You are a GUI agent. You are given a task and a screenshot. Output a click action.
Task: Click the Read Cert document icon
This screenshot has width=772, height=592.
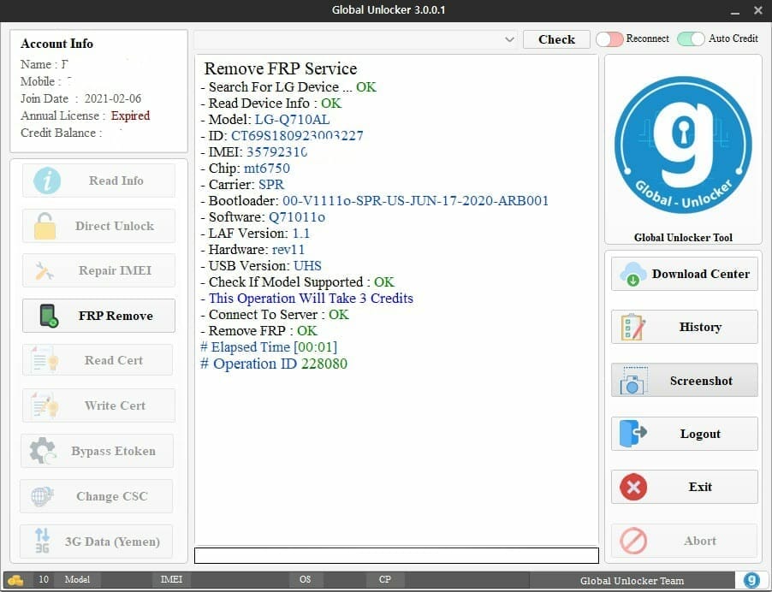pos(45,359)
